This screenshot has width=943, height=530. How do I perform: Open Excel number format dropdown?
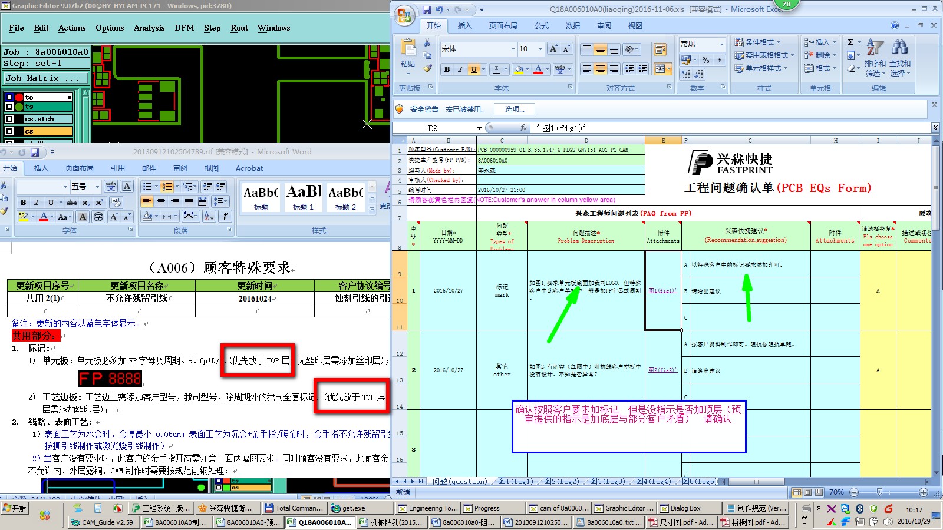[721, 44]
